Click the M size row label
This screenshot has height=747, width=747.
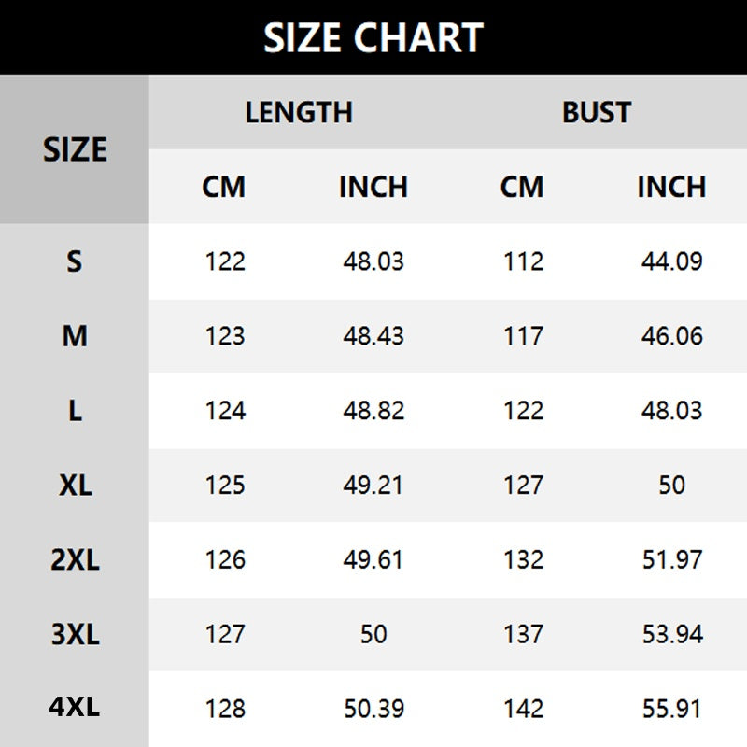[75, 336]
